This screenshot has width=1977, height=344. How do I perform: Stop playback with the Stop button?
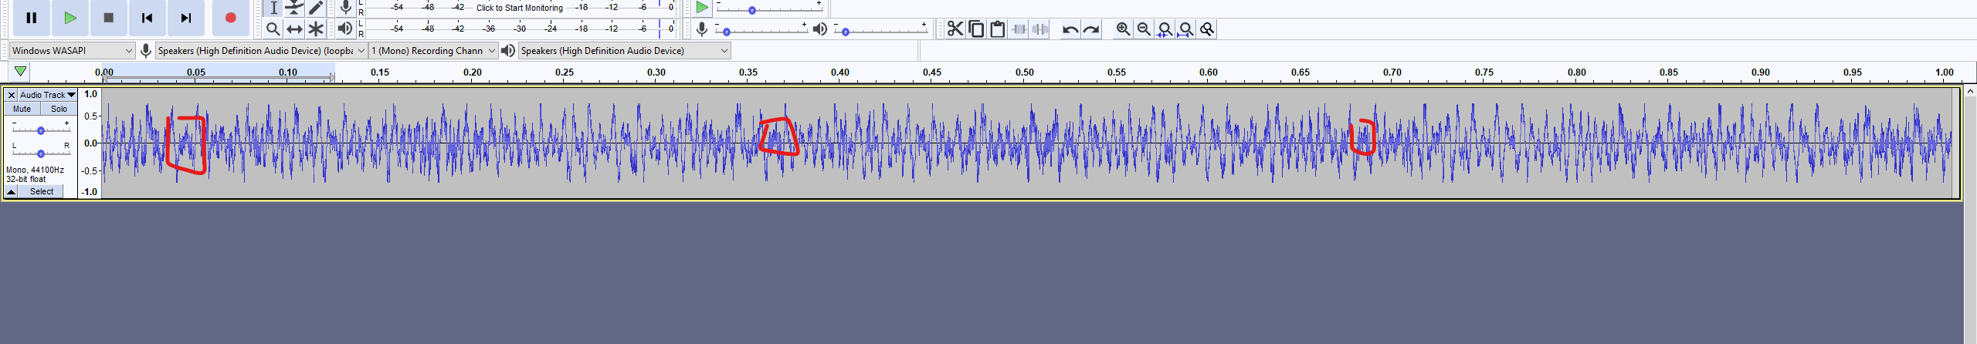coord(109,18)
